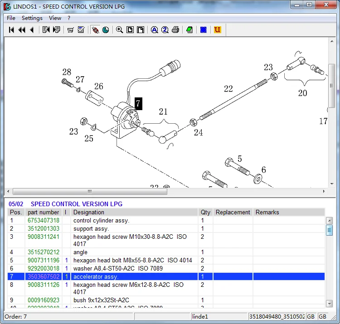This screenshot has height=324, width=340.
Task: Click the shopping cart order icon
Action: pos(71,30)
